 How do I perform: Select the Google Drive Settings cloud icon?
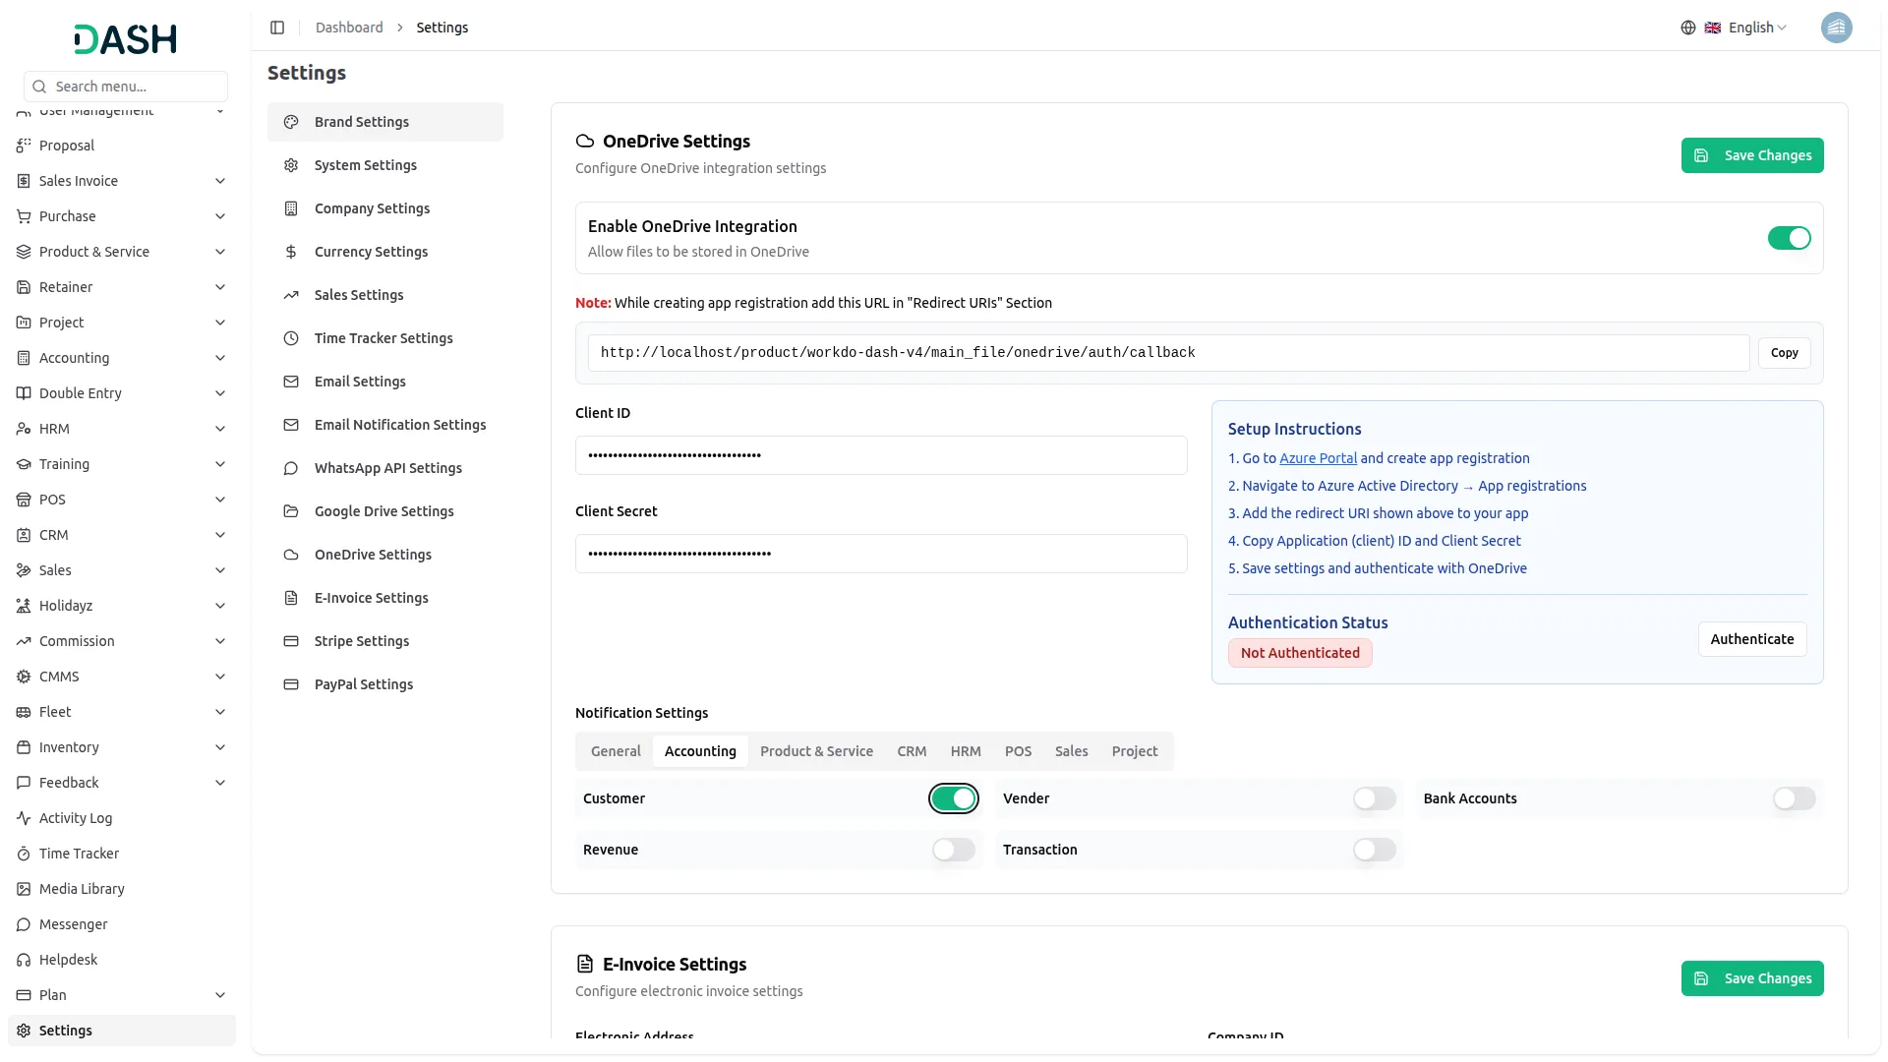(x=290, y=510)
